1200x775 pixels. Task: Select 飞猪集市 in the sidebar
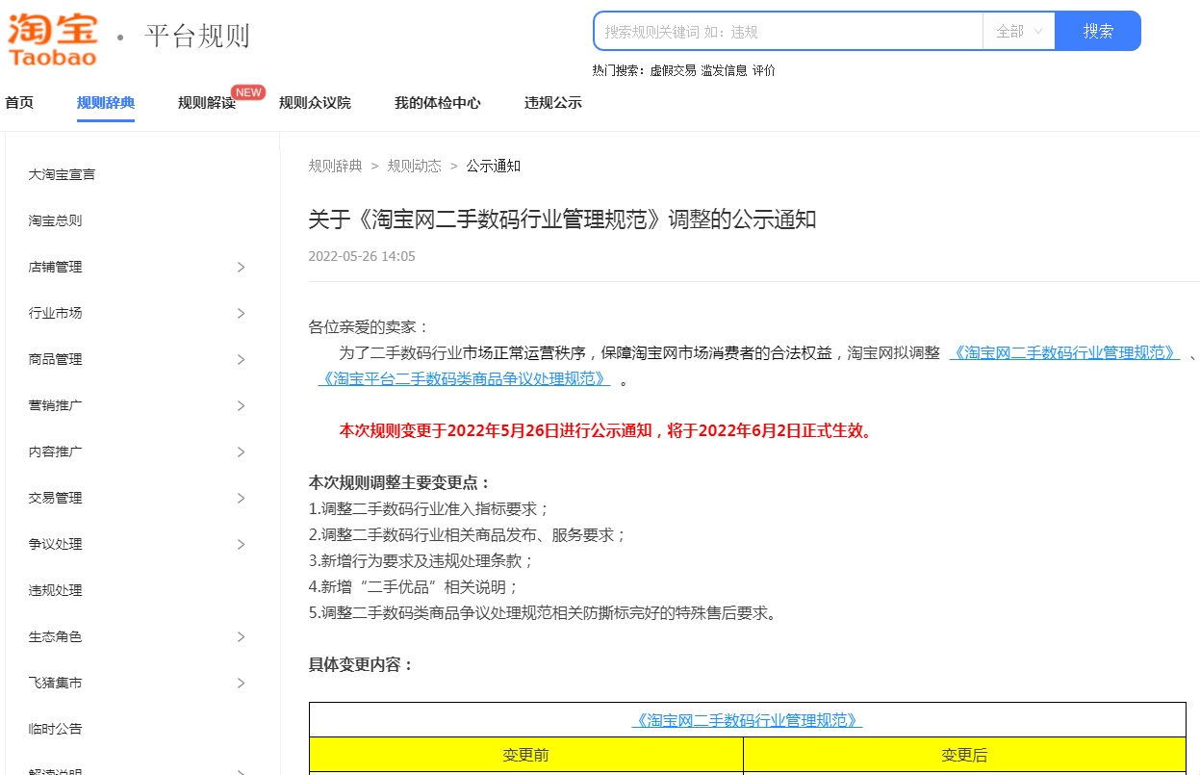[55, 683]
